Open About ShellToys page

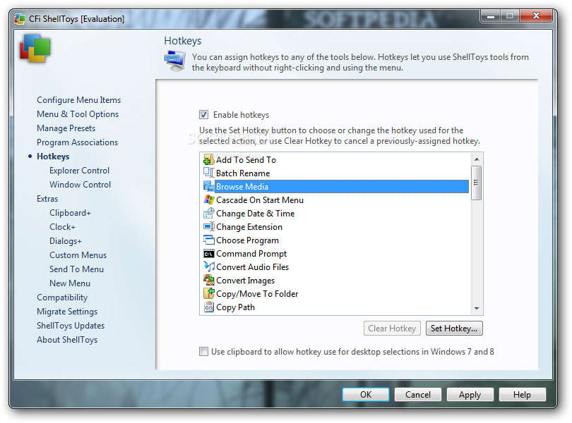pyautogui.click(x=67, y=340)
